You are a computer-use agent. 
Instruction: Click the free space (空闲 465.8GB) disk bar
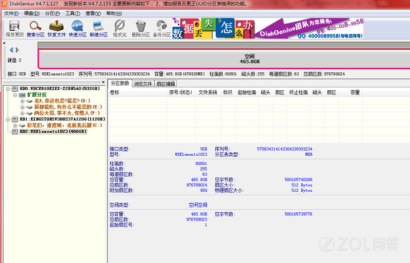(224, 58)
